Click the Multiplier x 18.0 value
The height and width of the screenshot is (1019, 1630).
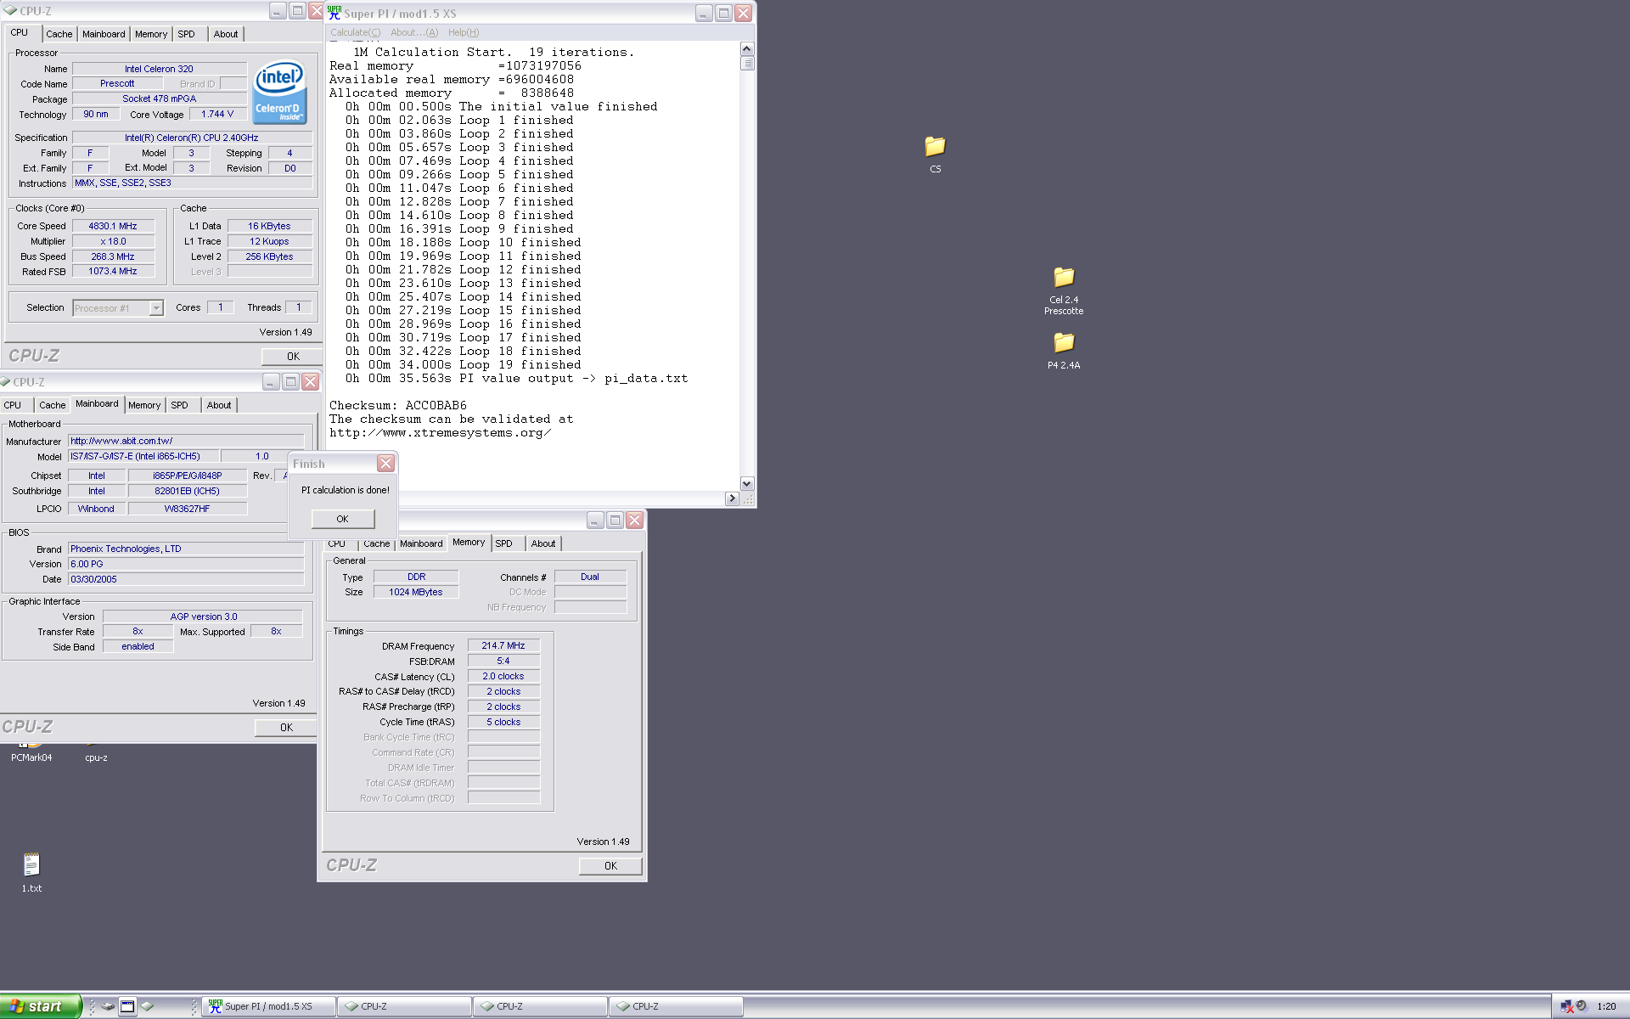point(113,241)
